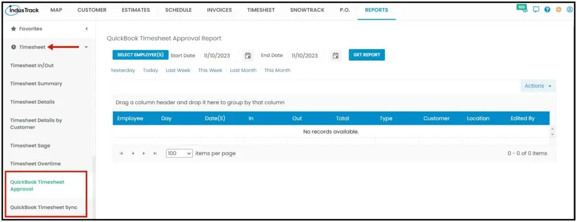Viewport: 577px width, 222px height.
Task: Sort by the Total column header
Action: click(342, 118)
